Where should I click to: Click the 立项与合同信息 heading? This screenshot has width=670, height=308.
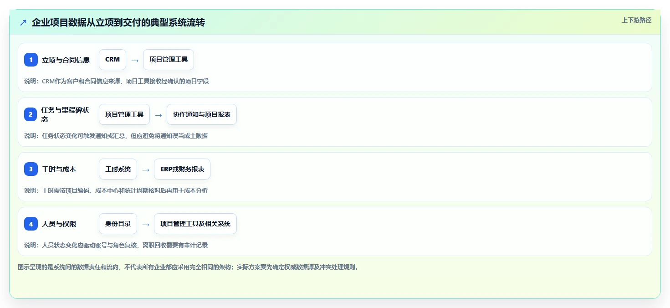pos(66,60)
